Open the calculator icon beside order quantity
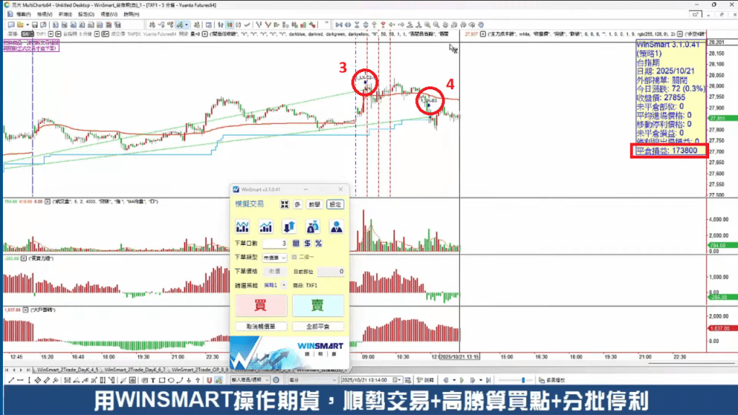The width and height of the screenshot is (738, 415). pos(295,244)
